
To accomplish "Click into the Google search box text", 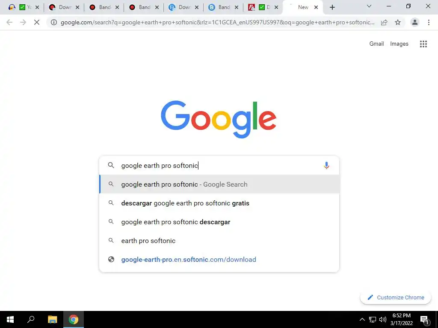I will coord(160,165).
